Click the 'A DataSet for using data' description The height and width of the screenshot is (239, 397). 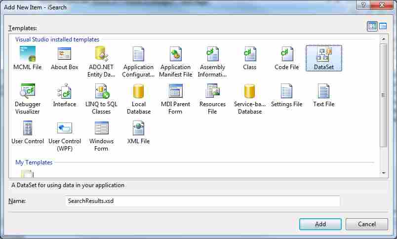[x=68, y=185]
